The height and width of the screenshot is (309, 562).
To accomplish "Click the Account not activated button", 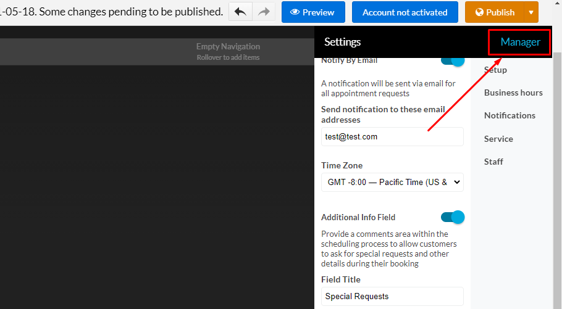I will [x=405, y=12].
